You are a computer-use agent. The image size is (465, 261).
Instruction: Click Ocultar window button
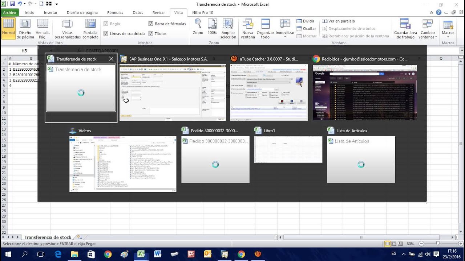[x=306, y=29]
